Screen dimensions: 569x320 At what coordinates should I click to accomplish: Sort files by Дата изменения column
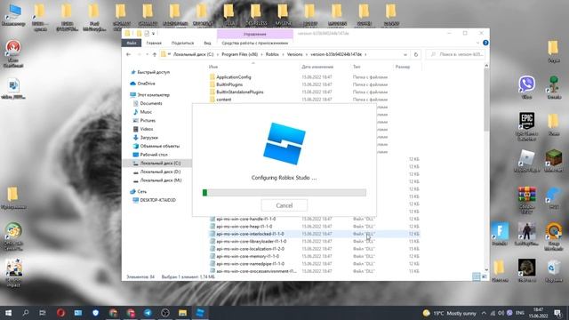[x=317, y=67]
